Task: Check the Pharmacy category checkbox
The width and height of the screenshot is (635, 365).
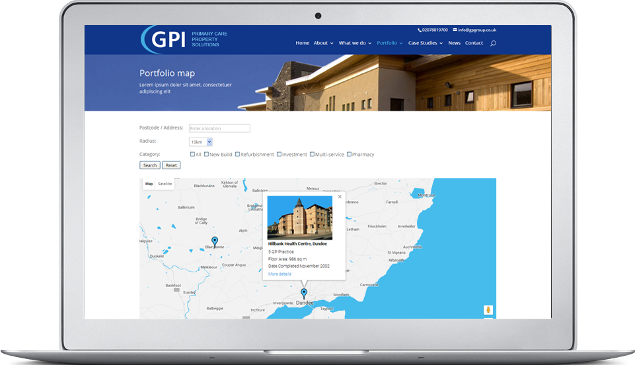Action: point(349,154)
